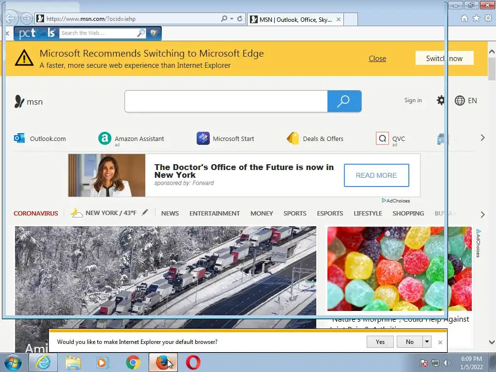Image resolution: width=496 pixels, height=372 pixels.
Task: Click pctools toolbar help question icon
Action: (x=154, y=33)
